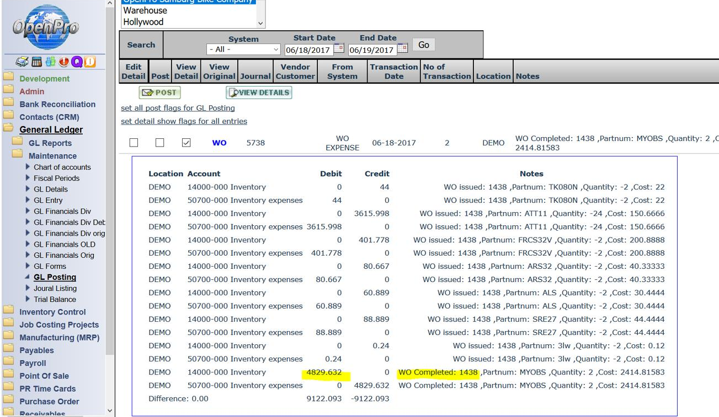Open the System dropdown

click(244, 50)
